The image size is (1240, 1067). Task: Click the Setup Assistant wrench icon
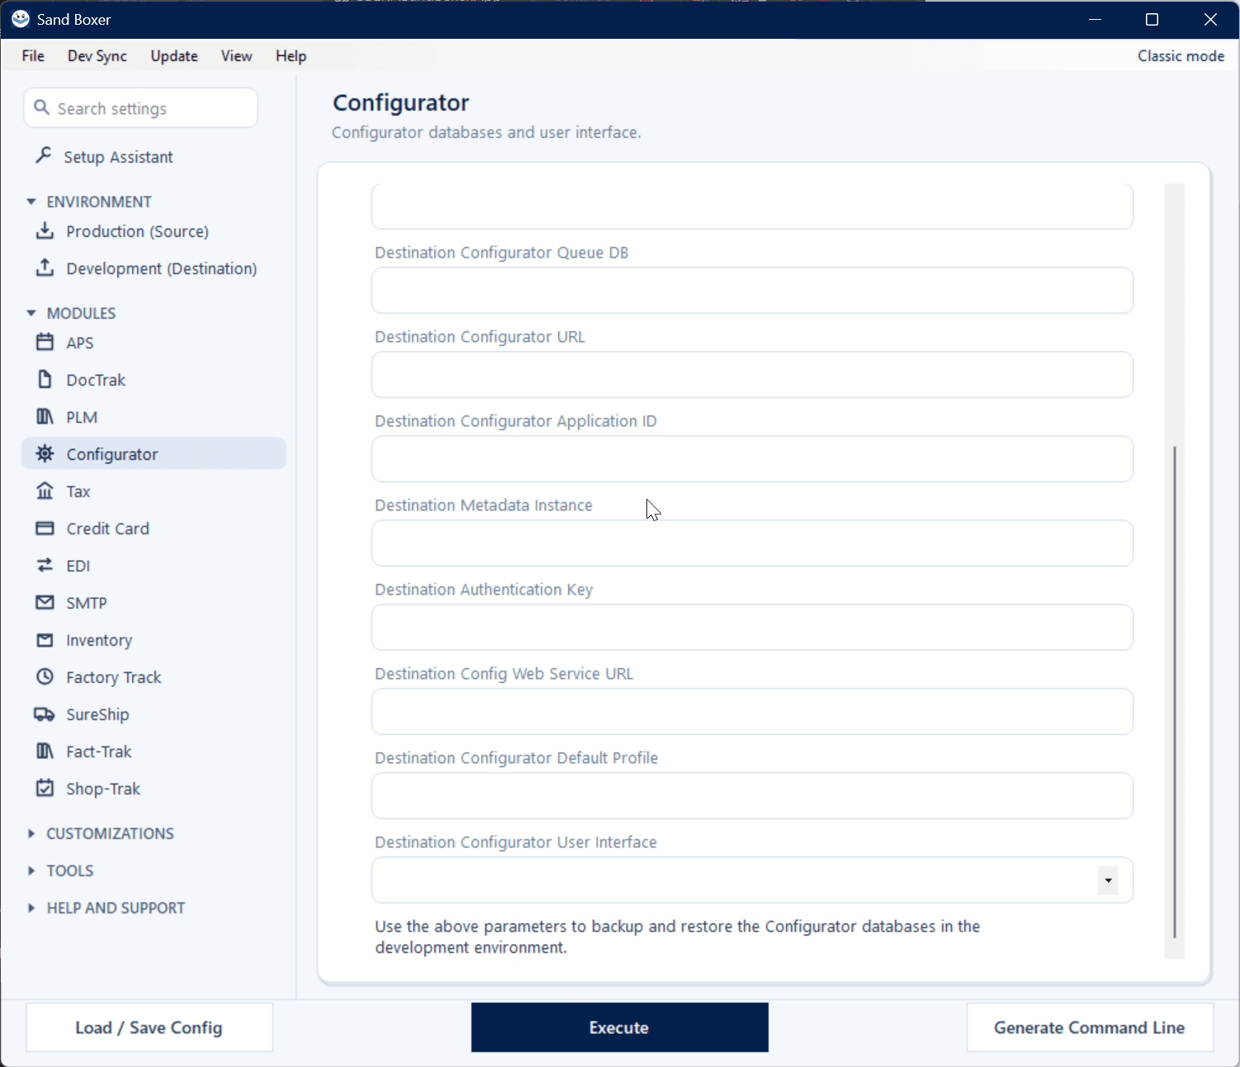[44, 155]
